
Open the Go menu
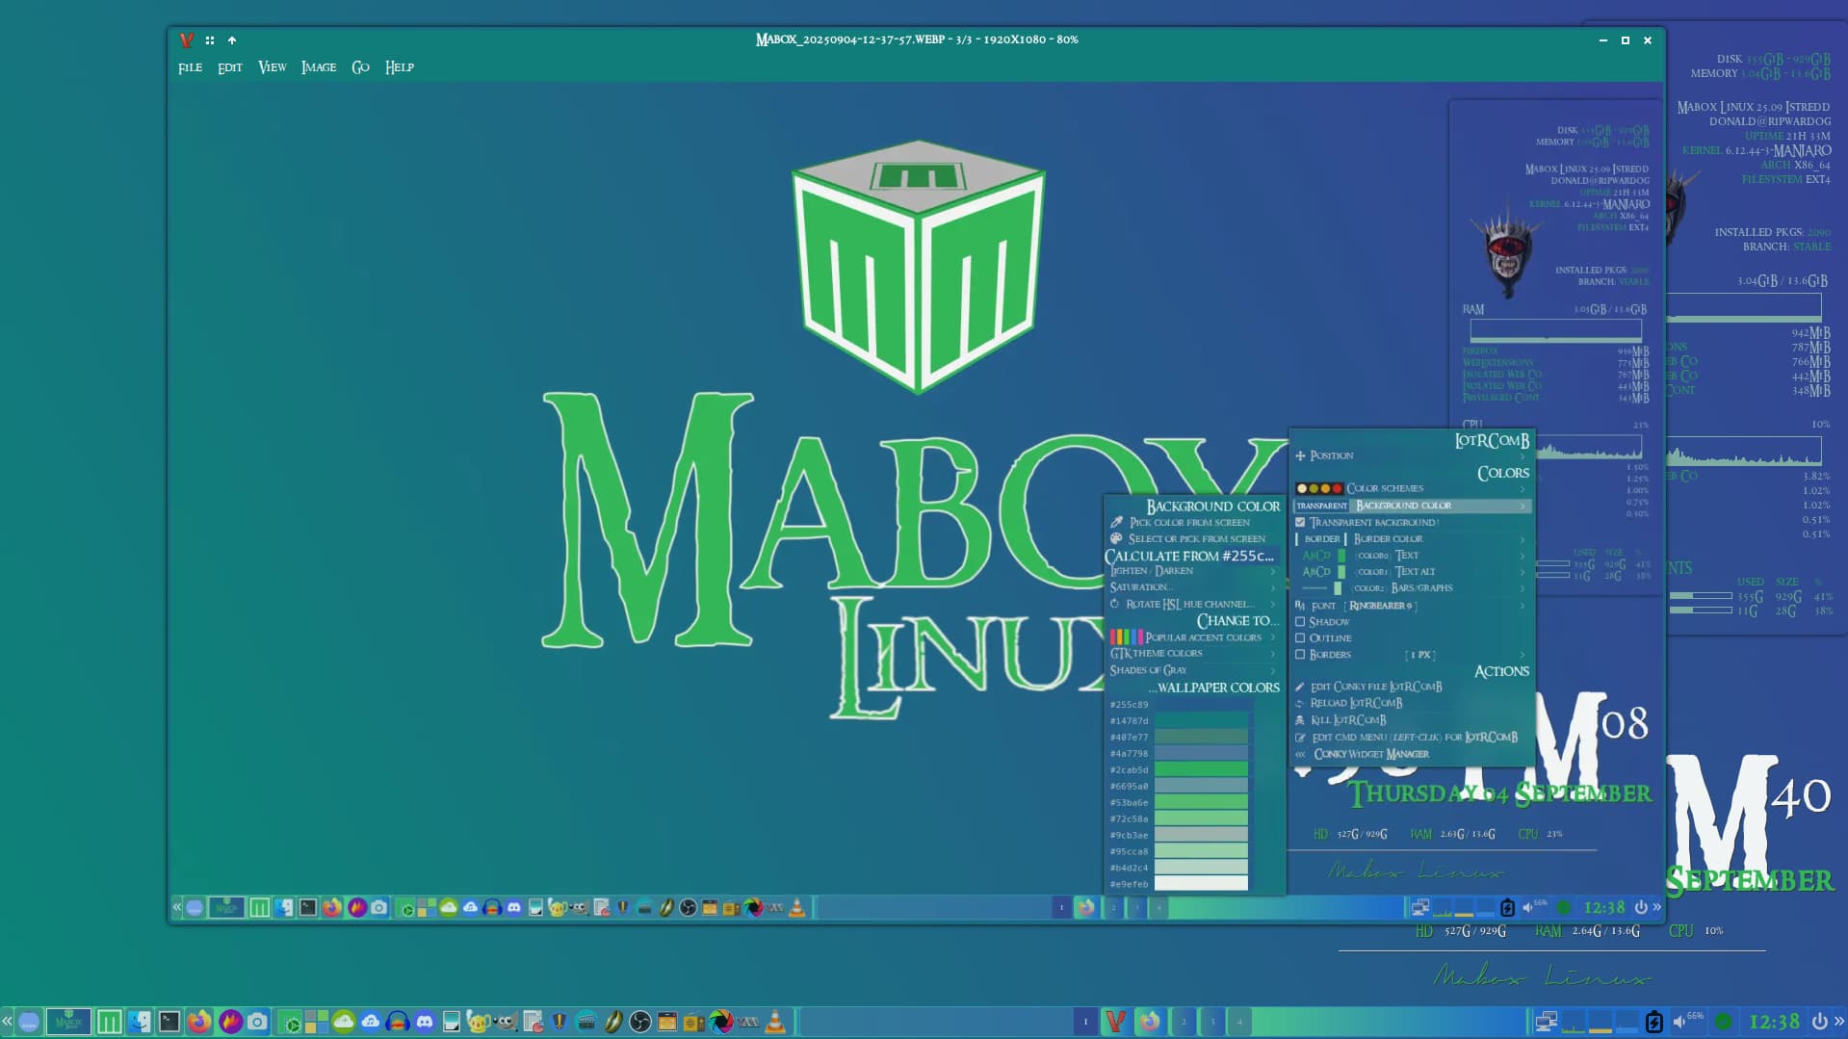[360, 67]
